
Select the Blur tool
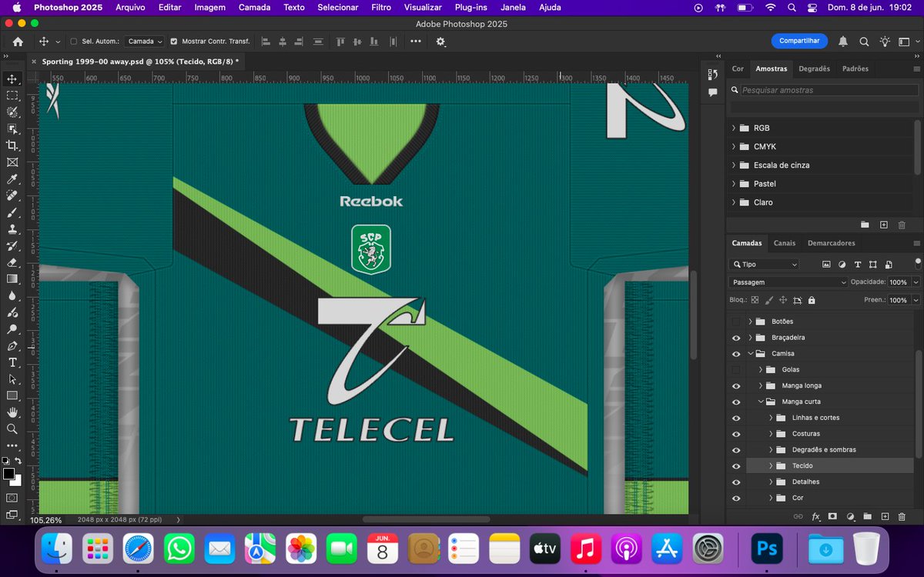click(x=12, y=295)
